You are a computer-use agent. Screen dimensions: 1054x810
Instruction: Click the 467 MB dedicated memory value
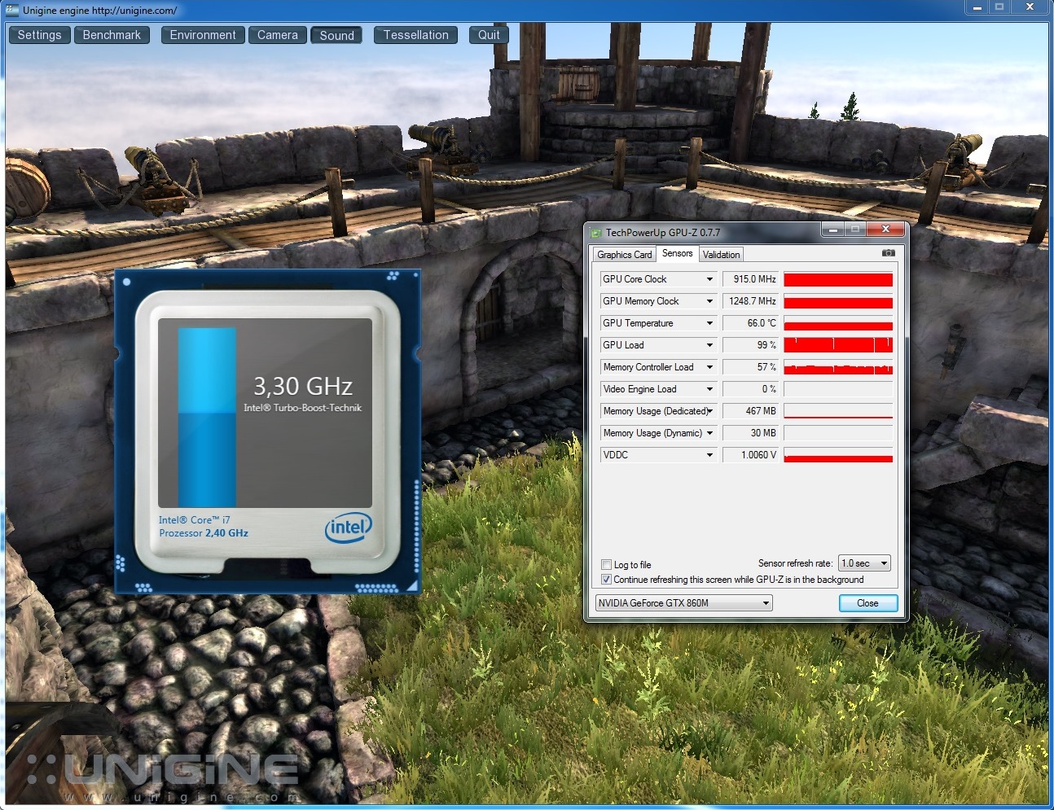(750, 411)
